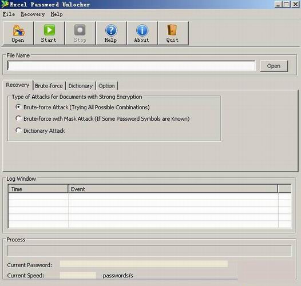The height and width of the screenshot is (286, 301).
Task: Open the Recovery menu
Action: [33, 14]
